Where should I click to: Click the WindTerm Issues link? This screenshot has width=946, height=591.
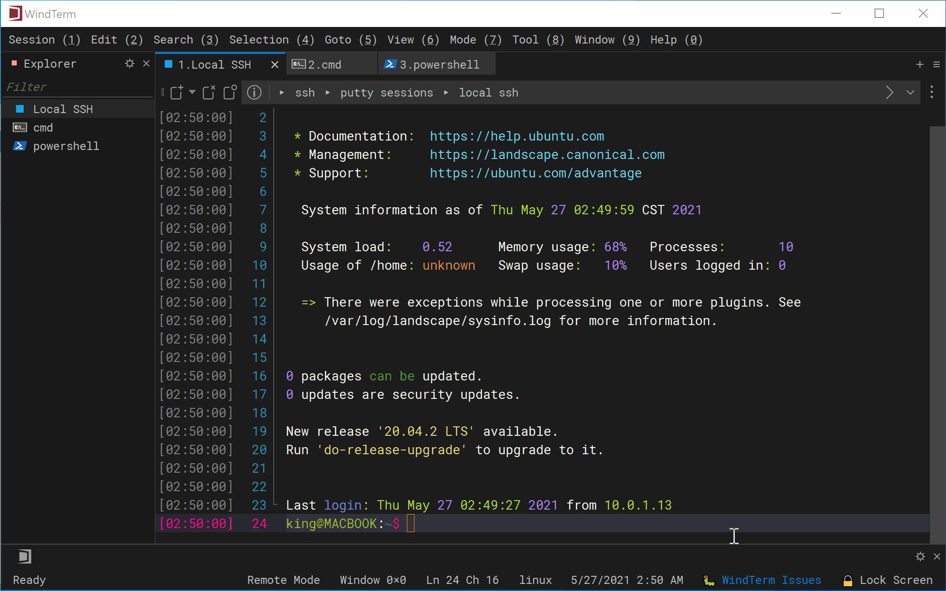coord(771,580)
